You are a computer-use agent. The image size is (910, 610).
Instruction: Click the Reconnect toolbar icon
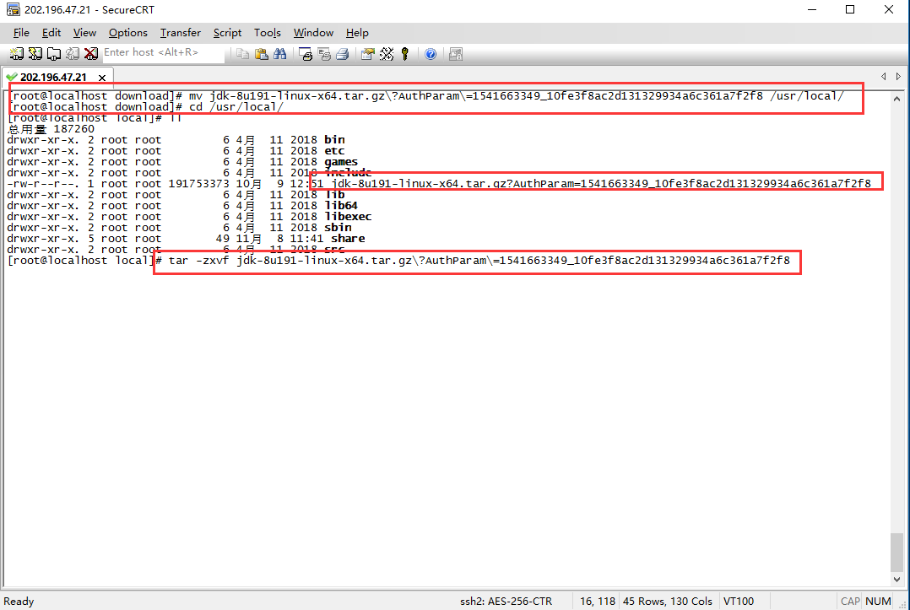(73, 54)
